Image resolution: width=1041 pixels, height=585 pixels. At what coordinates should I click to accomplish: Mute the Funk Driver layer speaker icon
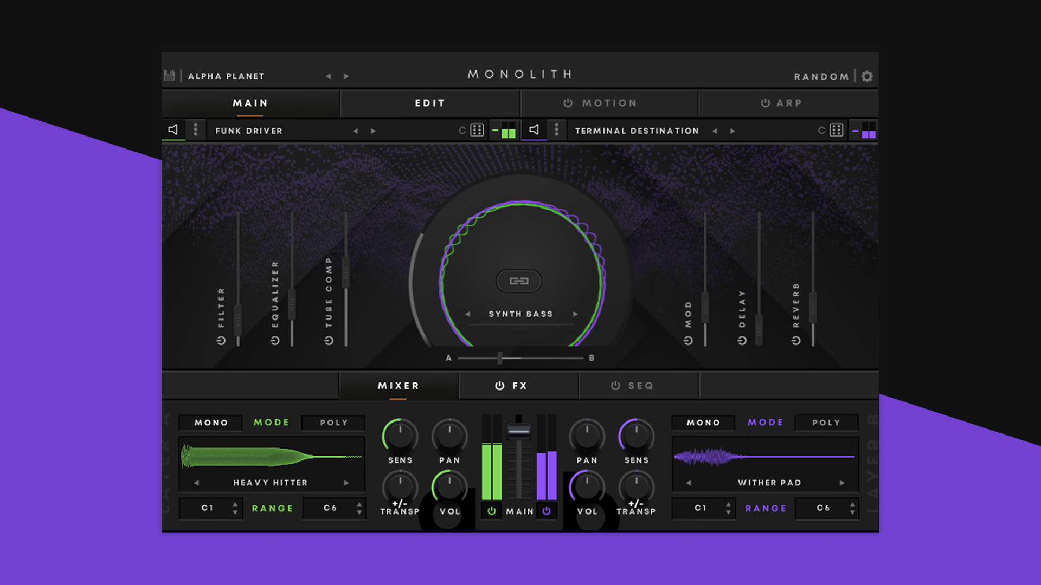(173, 130)
